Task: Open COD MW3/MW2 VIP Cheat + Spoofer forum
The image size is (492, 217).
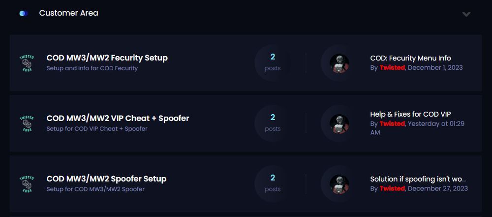Action: click(118, 118)
